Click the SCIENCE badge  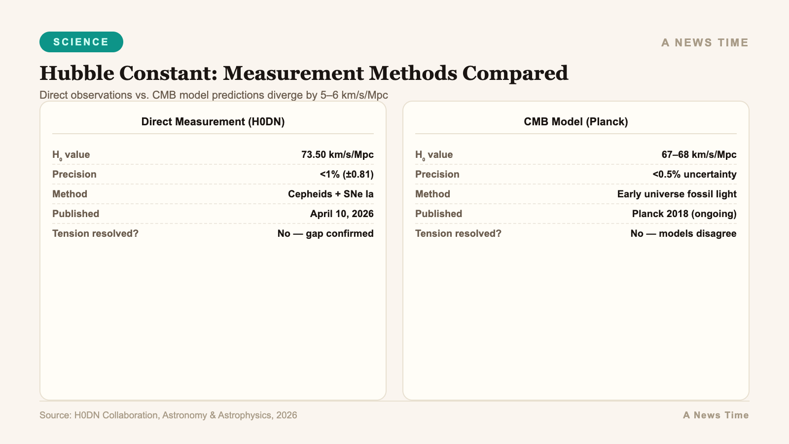81,42
